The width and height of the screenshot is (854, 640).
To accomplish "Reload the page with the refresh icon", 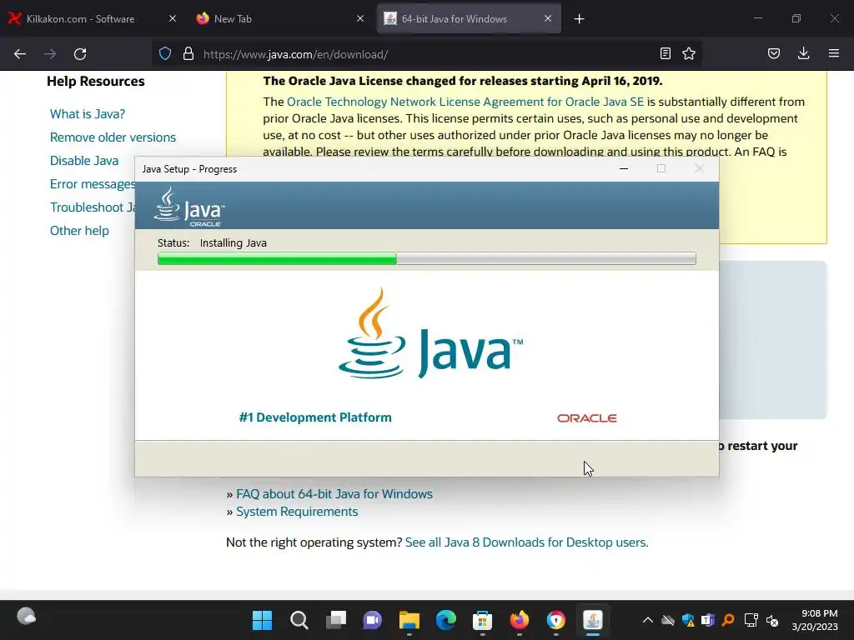I will [x=80, y=54].
